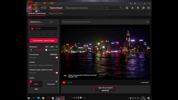Open the Трансляция tab
The height and width of the screenshot is (100, 178).
[x=56, y=8]
